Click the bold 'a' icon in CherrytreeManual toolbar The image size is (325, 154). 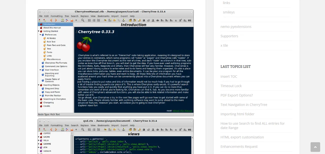(x=144, y=20)
